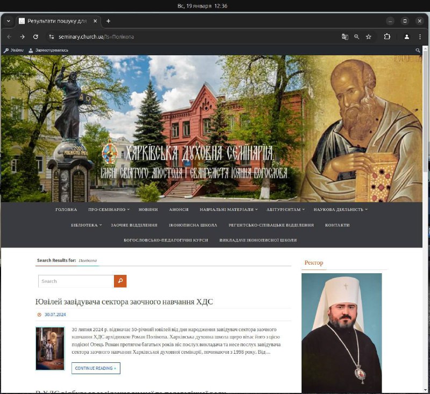Viewport: 430px width, 394px height.
Task: Open article Ювілей завідувача сектора заочного навчання
Action: (x=124, y=302)
